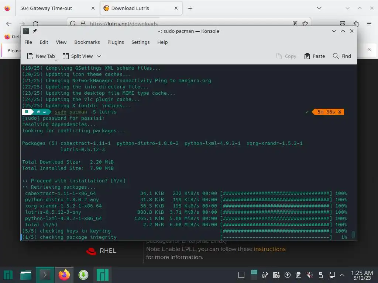Viewport: 378px width, 283px height.
Task: Open Save to Pocket icon in Firefox
Action: pyautogui.click(x=342, y=24)
